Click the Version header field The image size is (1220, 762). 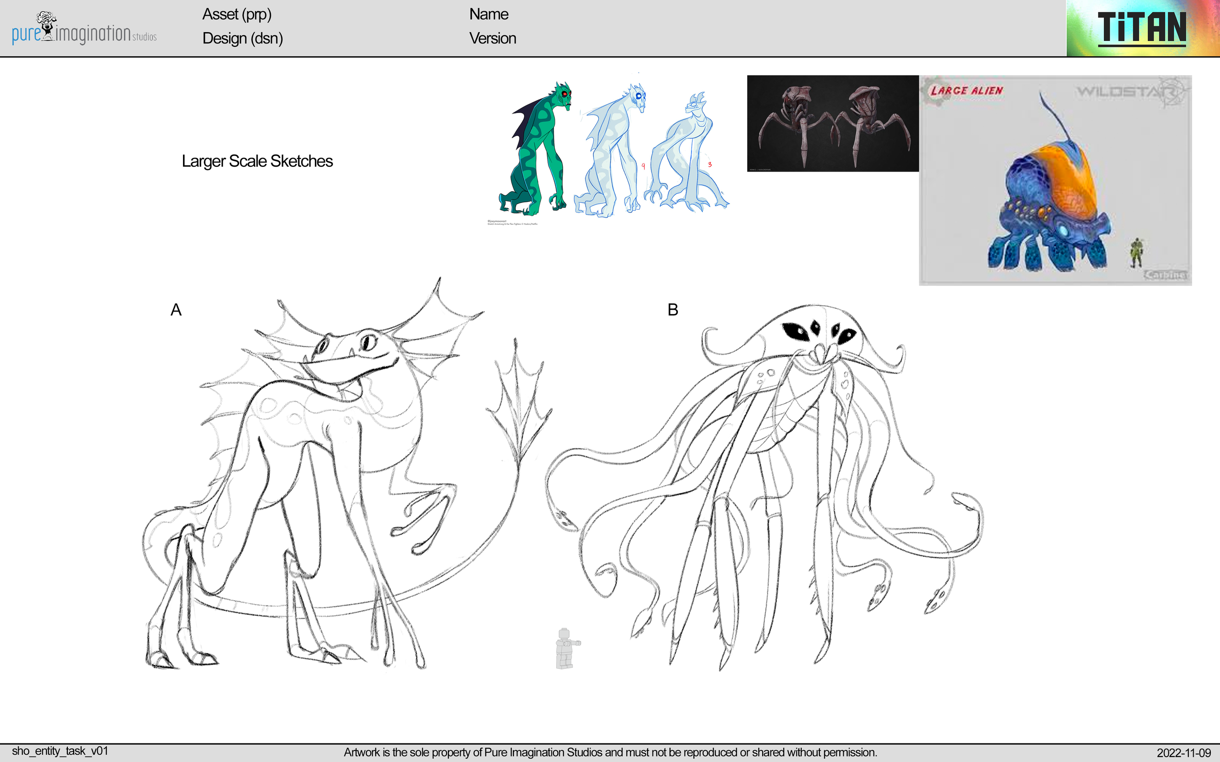coord(492,39)
